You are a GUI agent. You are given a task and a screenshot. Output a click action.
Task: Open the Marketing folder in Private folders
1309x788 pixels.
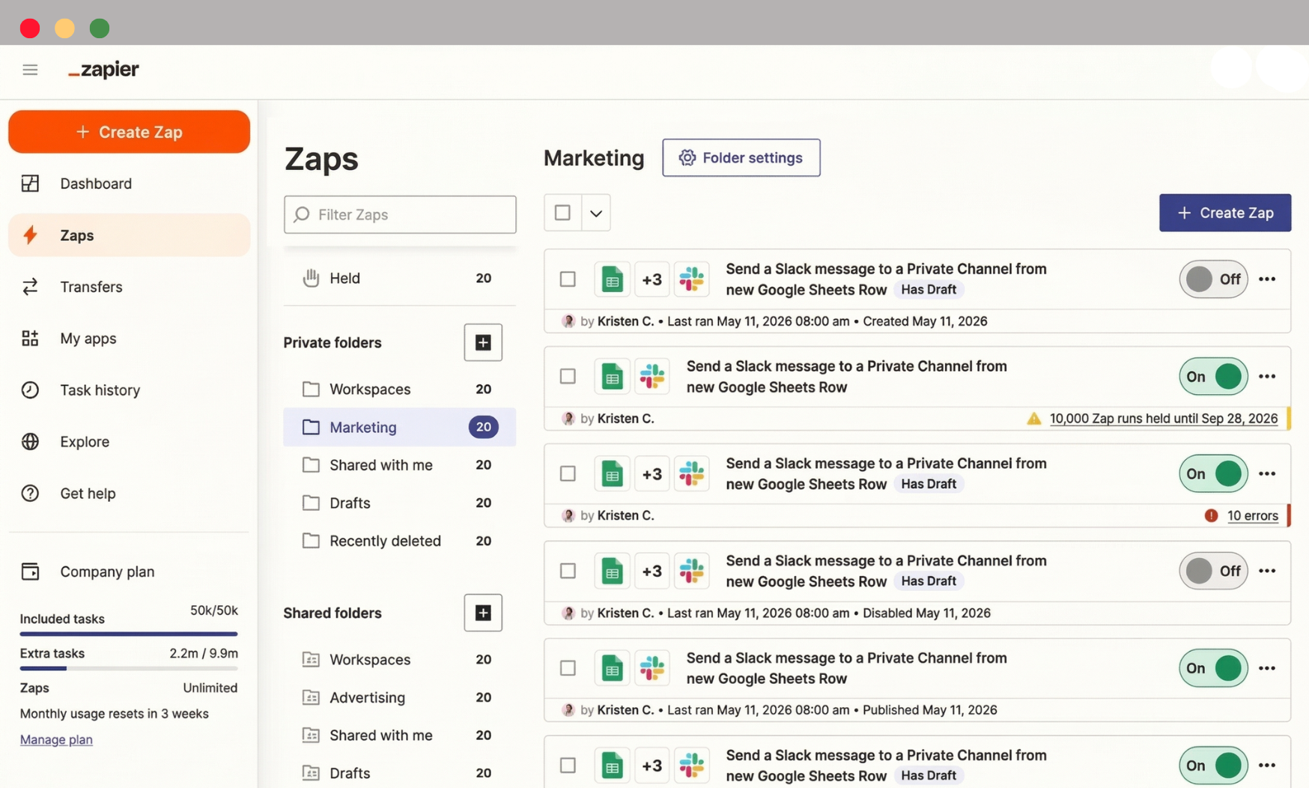363,427
